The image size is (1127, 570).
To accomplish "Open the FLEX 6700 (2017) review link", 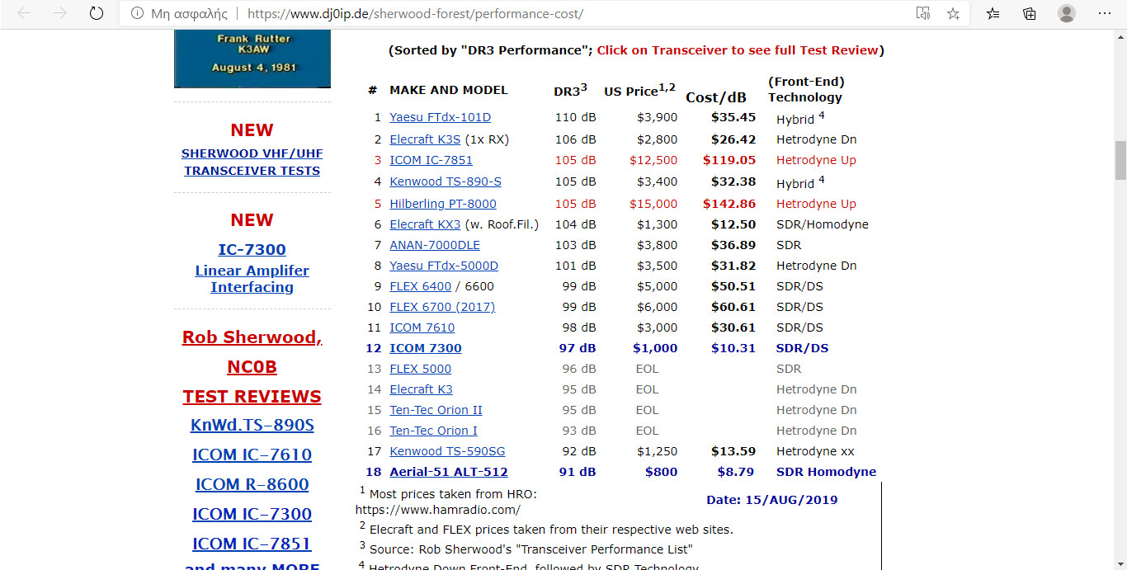I will click(x=442, y=307).
